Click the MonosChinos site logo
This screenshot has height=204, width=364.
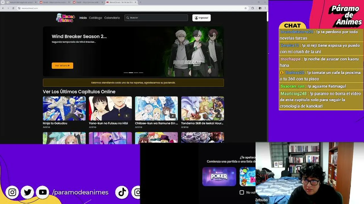pyautogui.click(x=65, y=18)
